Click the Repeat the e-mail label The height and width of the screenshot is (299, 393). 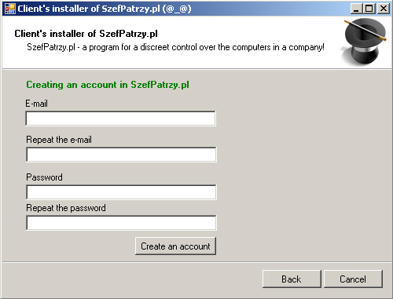(x=59, y=140)
